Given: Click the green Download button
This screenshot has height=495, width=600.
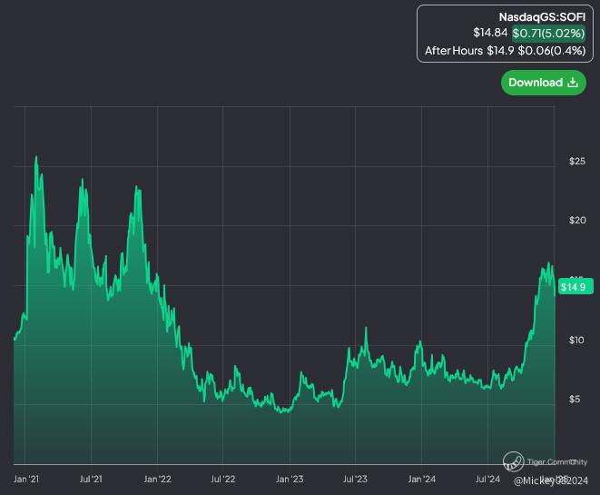Looking at the screenshot, I should (x=544, y=83).
